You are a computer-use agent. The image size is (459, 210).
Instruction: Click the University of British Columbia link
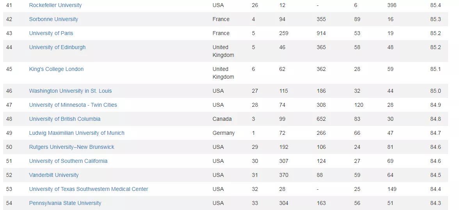pyautogui.click(x=65, y=119)
